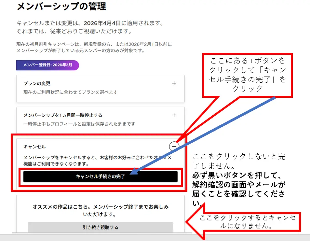Click the plus icon beside プランの変更
This screenshot has width=310, height=241.
click(174, 83)
